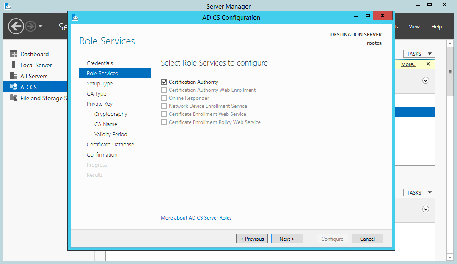Screen dimensions: 457x264
Task: Minimize the Server Manager window
Action: 418,5
